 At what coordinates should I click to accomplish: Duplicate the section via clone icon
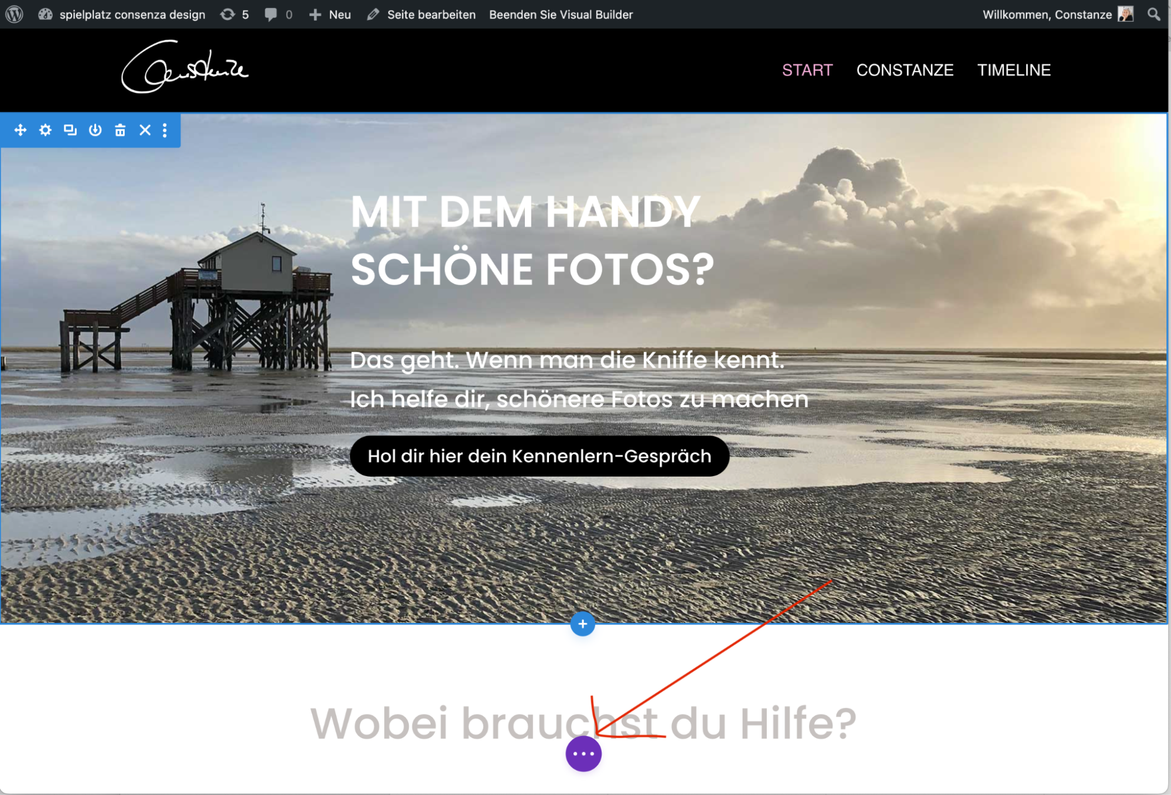[70, 130]
